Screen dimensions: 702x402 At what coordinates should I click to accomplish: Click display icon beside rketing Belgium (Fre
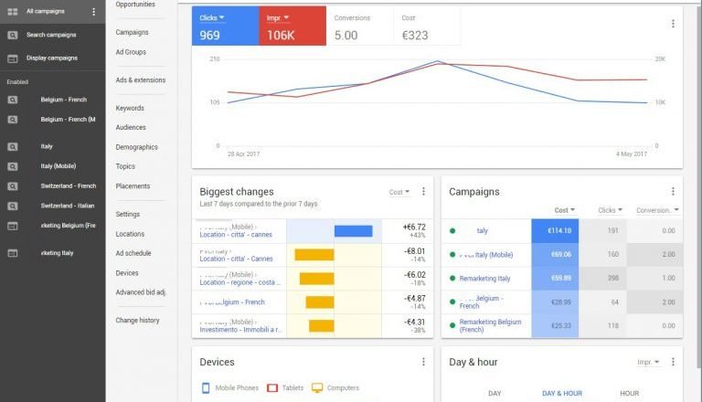coord(13,226)
